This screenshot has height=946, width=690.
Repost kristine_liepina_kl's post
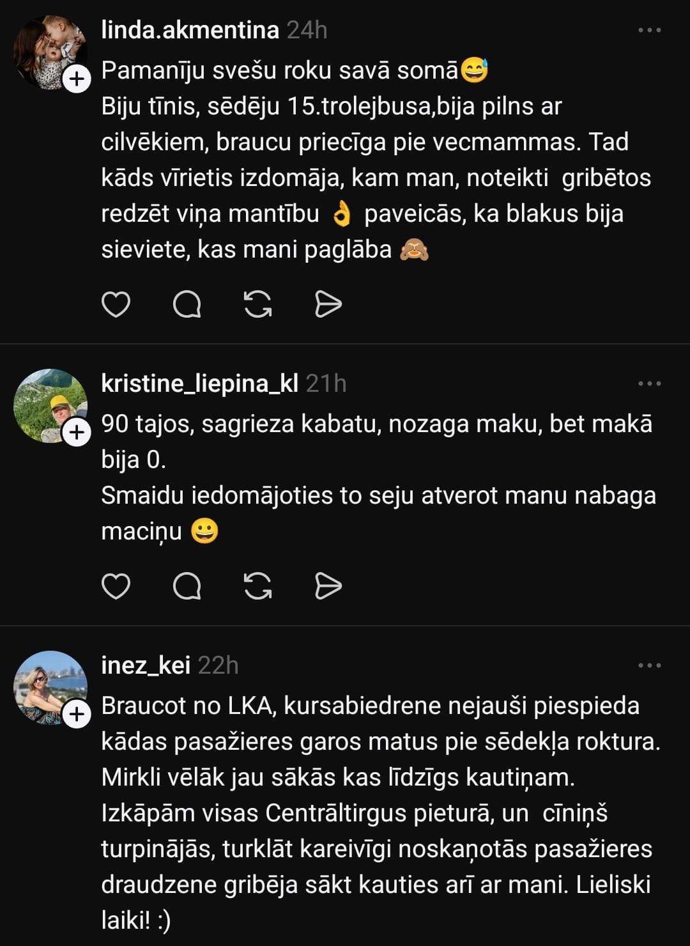coord(258,586)
